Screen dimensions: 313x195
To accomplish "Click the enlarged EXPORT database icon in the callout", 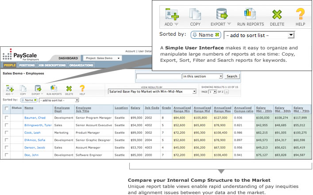I will pyautogui.click(x=221, y=14).
